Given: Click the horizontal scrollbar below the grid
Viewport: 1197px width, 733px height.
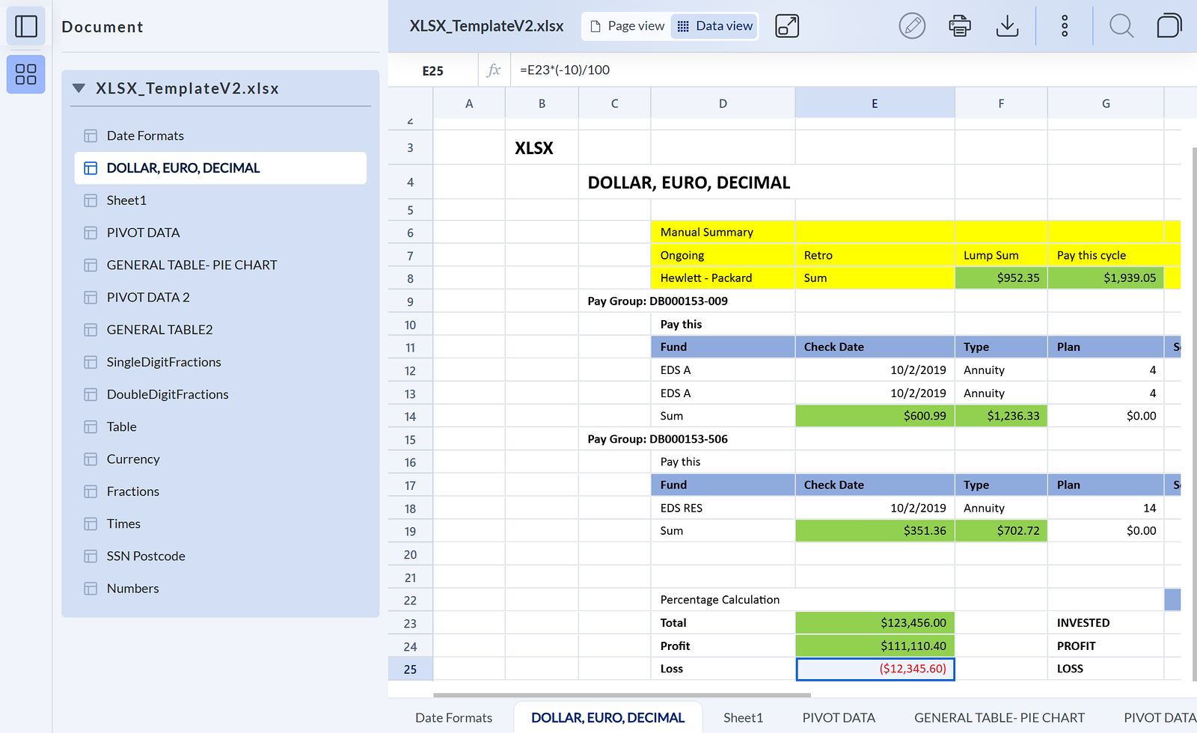Looking at the screenshot, I should tap(622, 695).
